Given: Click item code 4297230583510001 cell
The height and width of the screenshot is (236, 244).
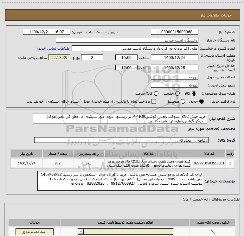Looking at the screenshot, I should coord(209,163).
